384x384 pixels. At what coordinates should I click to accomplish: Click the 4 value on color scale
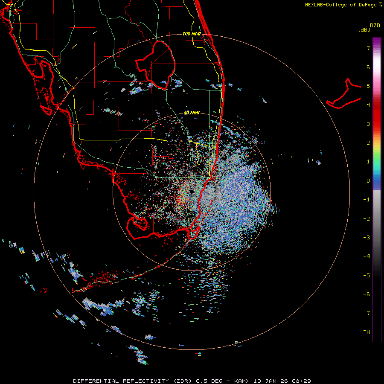point(368,105)
